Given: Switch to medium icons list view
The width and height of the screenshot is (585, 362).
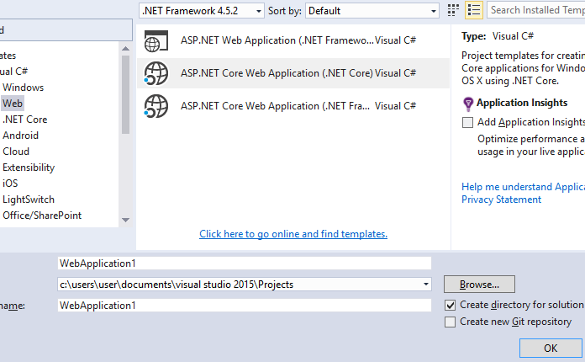Looking at the screenshot, I should 474,10.
